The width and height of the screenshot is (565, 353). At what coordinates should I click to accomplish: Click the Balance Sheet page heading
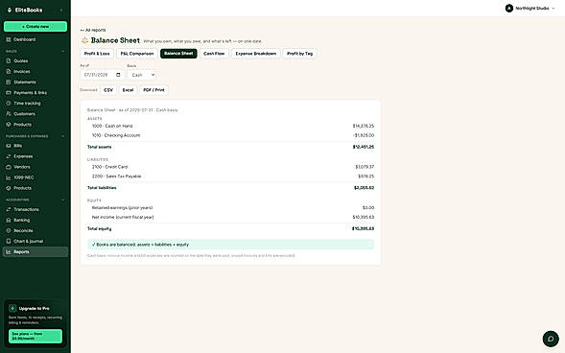(x=115, y=40)
